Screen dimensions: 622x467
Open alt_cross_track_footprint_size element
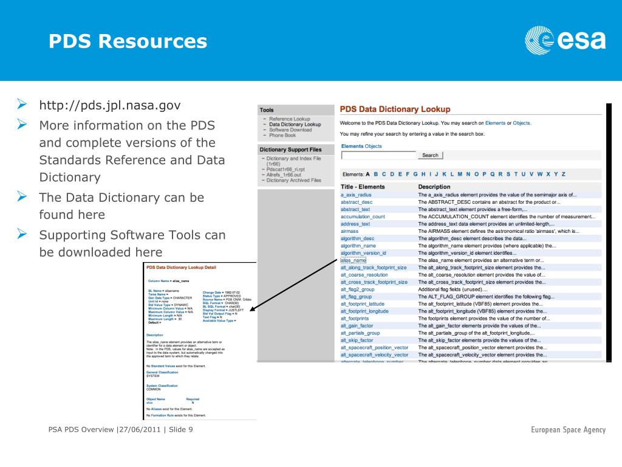(374, 282)
